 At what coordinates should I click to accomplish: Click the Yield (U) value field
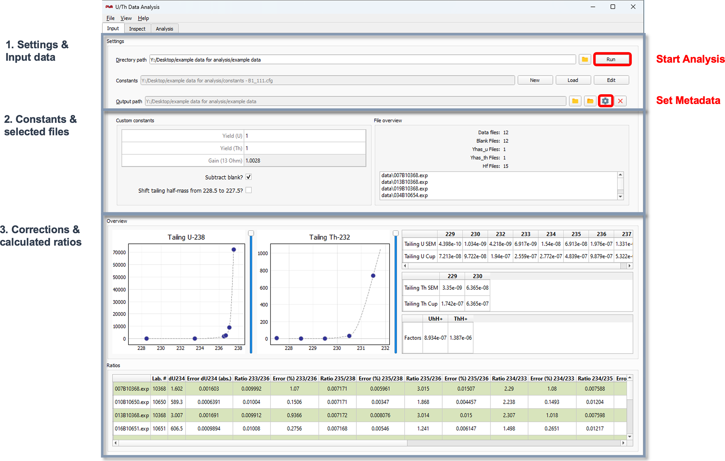304,136
